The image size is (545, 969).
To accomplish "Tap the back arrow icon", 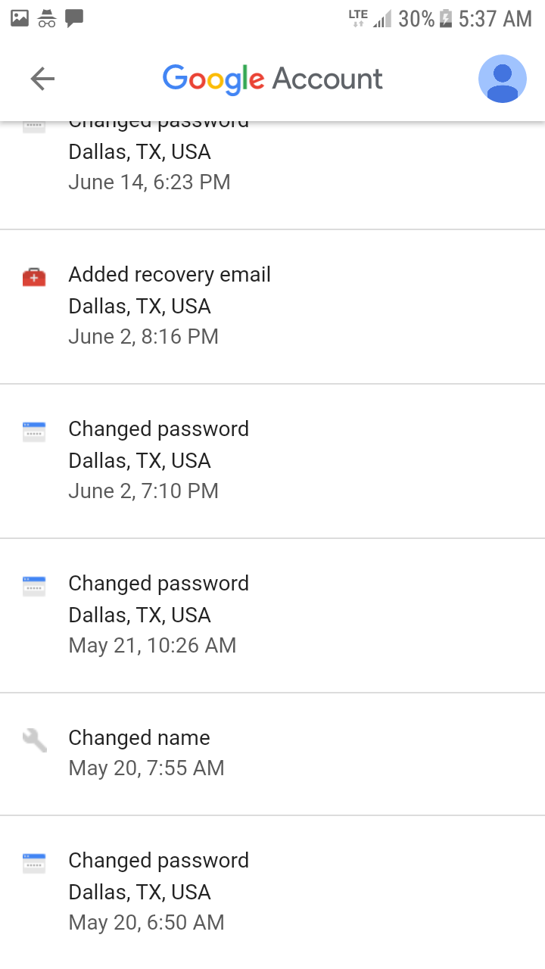I will point(42,79).
